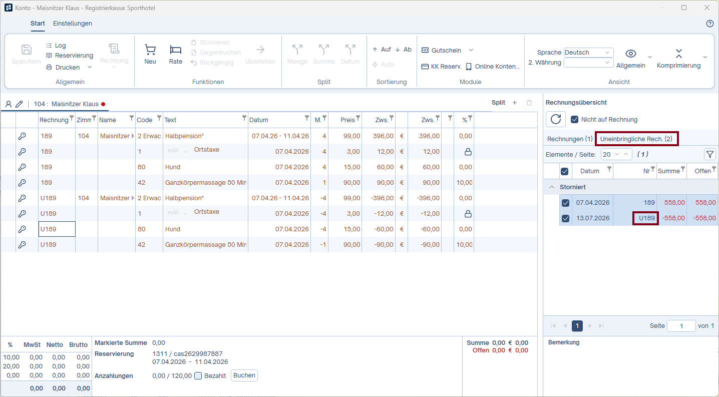Open the invoice list filter funnel
Screen dimensions: 719x397
click(x=710, y=155)
